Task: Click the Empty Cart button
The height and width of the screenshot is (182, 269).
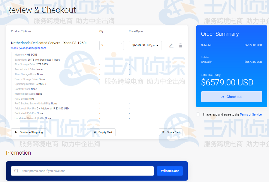Action: (x=103, y=132)
